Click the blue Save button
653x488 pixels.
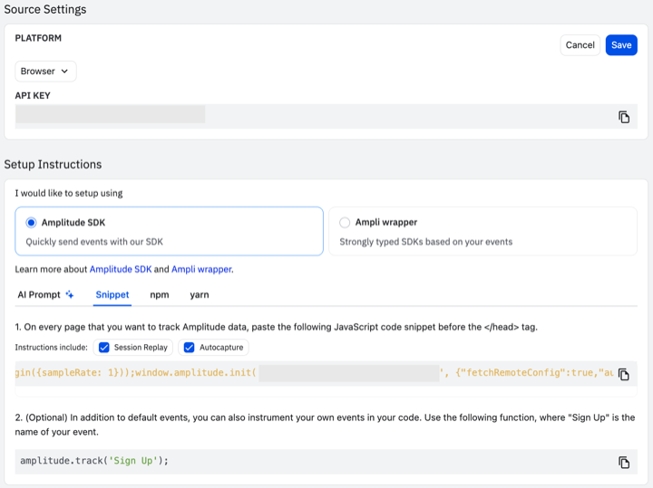pos(621,45)
